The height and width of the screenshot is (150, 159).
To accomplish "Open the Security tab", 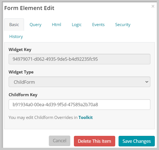I will click(x=123, y=25).
